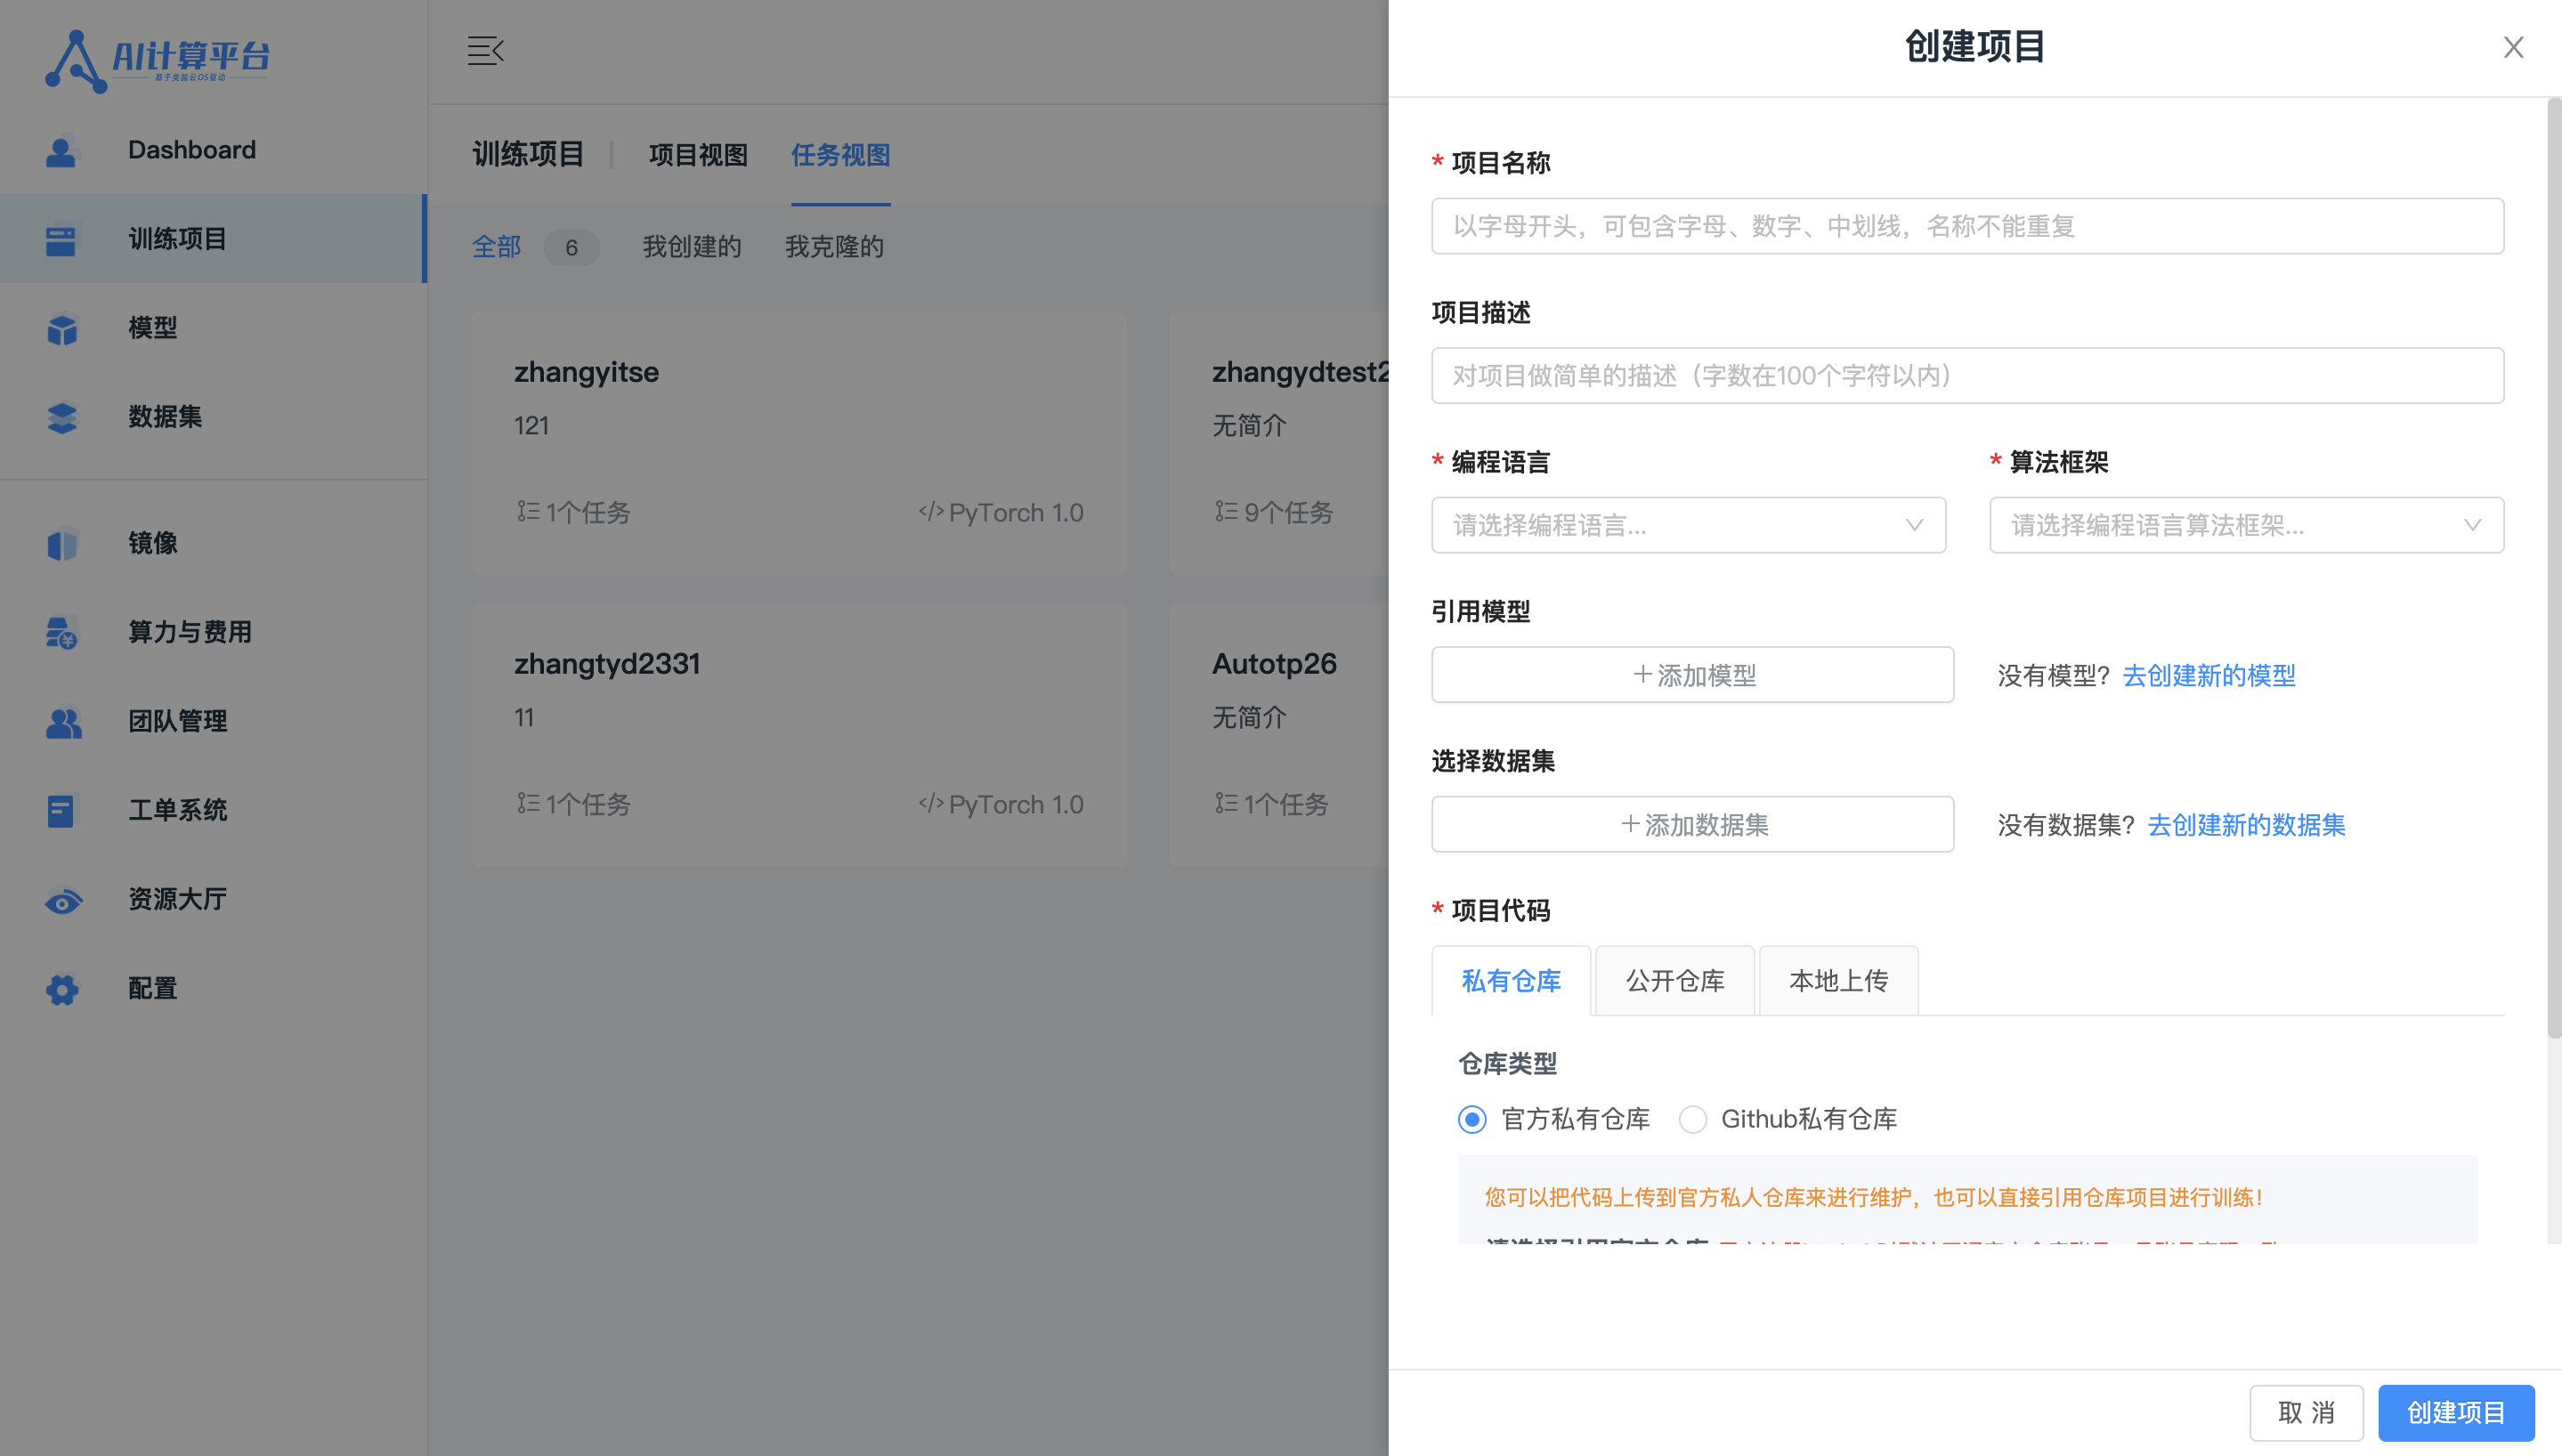Click task list icon on zhangyitse card
The height and width of the screenshot is (1456, 2562).
tap(528, 512)
